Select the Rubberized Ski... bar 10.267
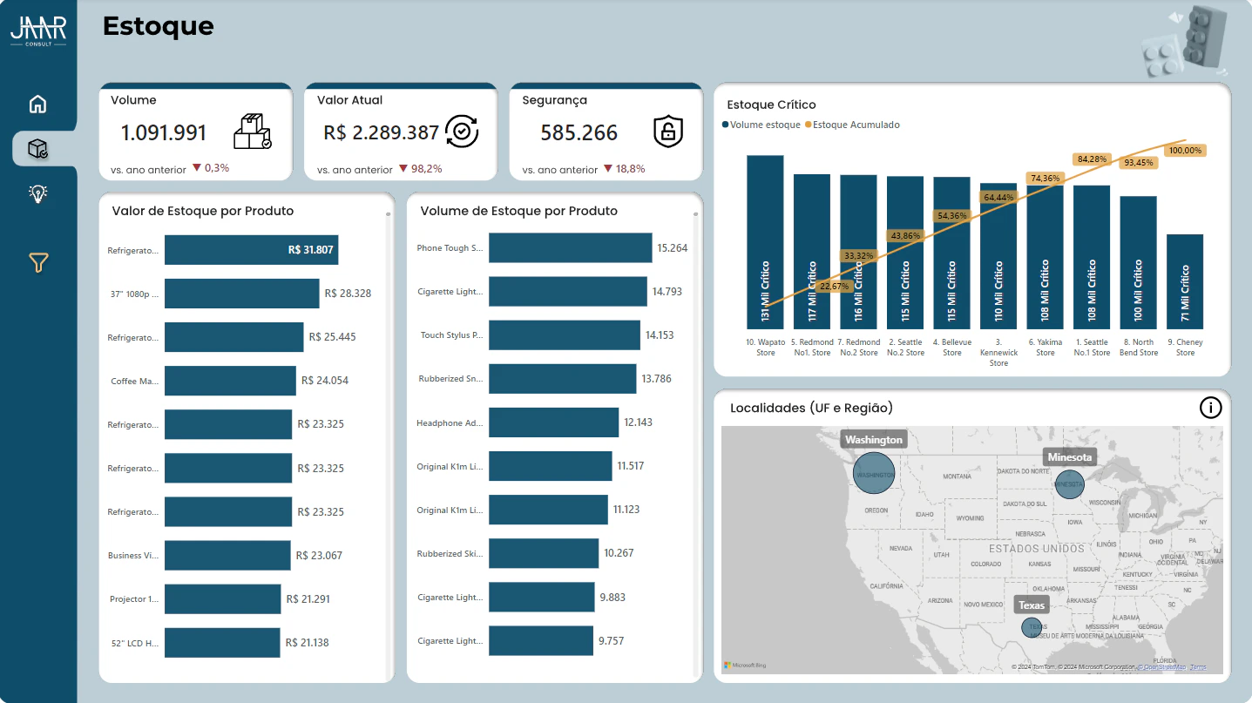 pos(544,552)
